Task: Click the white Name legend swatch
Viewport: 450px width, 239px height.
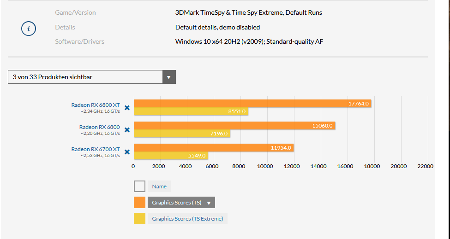Action: pyautogui.click(x=139, y=187)
